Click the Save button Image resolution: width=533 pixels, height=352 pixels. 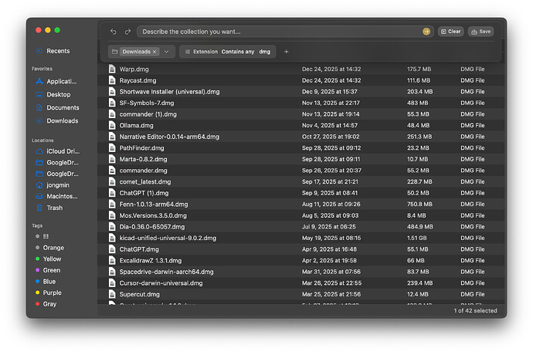(x=481, y=32)
